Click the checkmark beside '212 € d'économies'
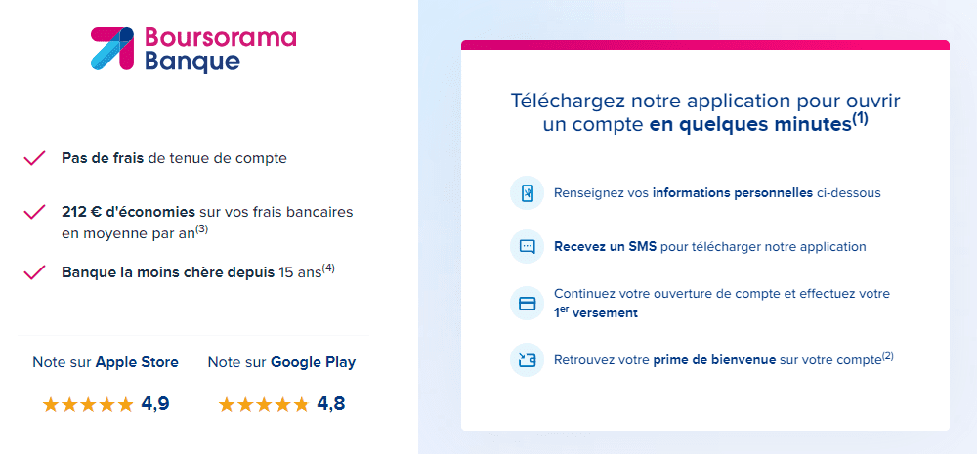Image resolution: width=977 pixels, height=454 pixels. [x=34, y=212]
